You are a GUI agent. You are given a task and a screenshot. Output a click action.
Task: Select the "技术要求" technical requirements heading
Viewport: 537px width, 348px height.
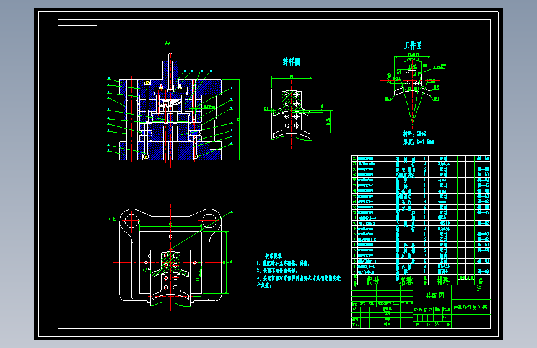click(273, 256)
